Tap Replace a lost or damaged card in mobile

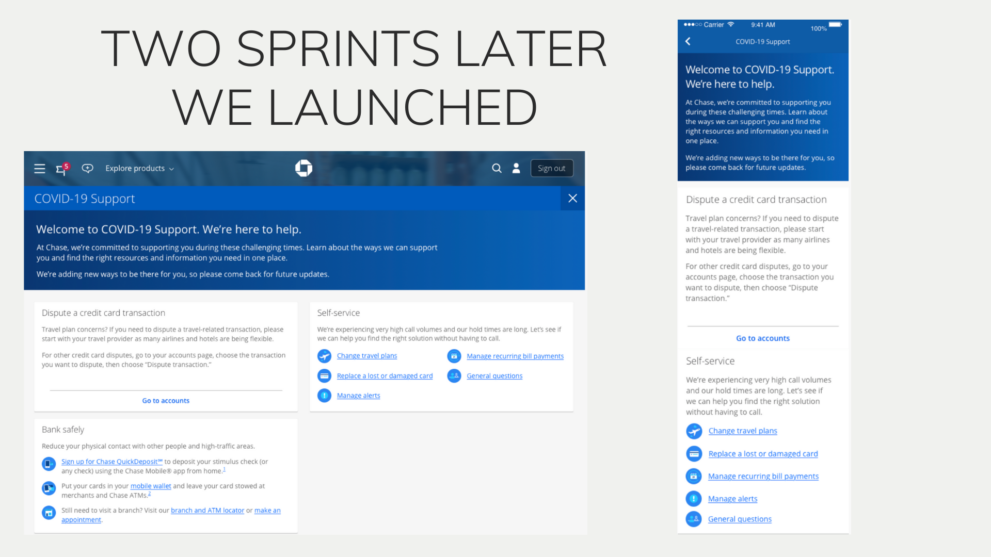tap(763, 454)
